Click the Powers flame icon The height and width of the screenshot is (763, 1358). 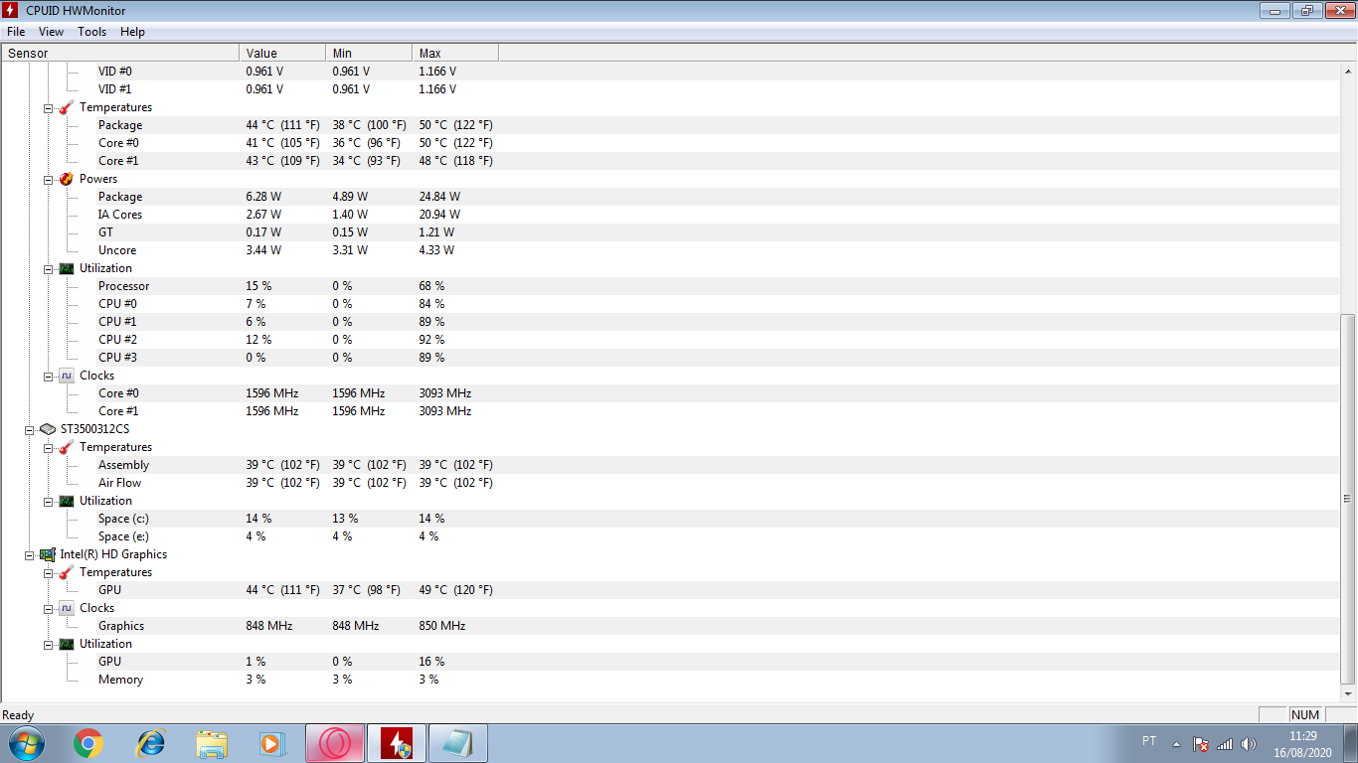[66, 179]
